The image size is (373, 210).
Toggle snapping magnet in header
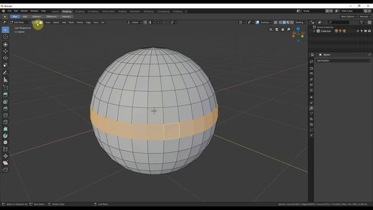[x=145, y=22]
